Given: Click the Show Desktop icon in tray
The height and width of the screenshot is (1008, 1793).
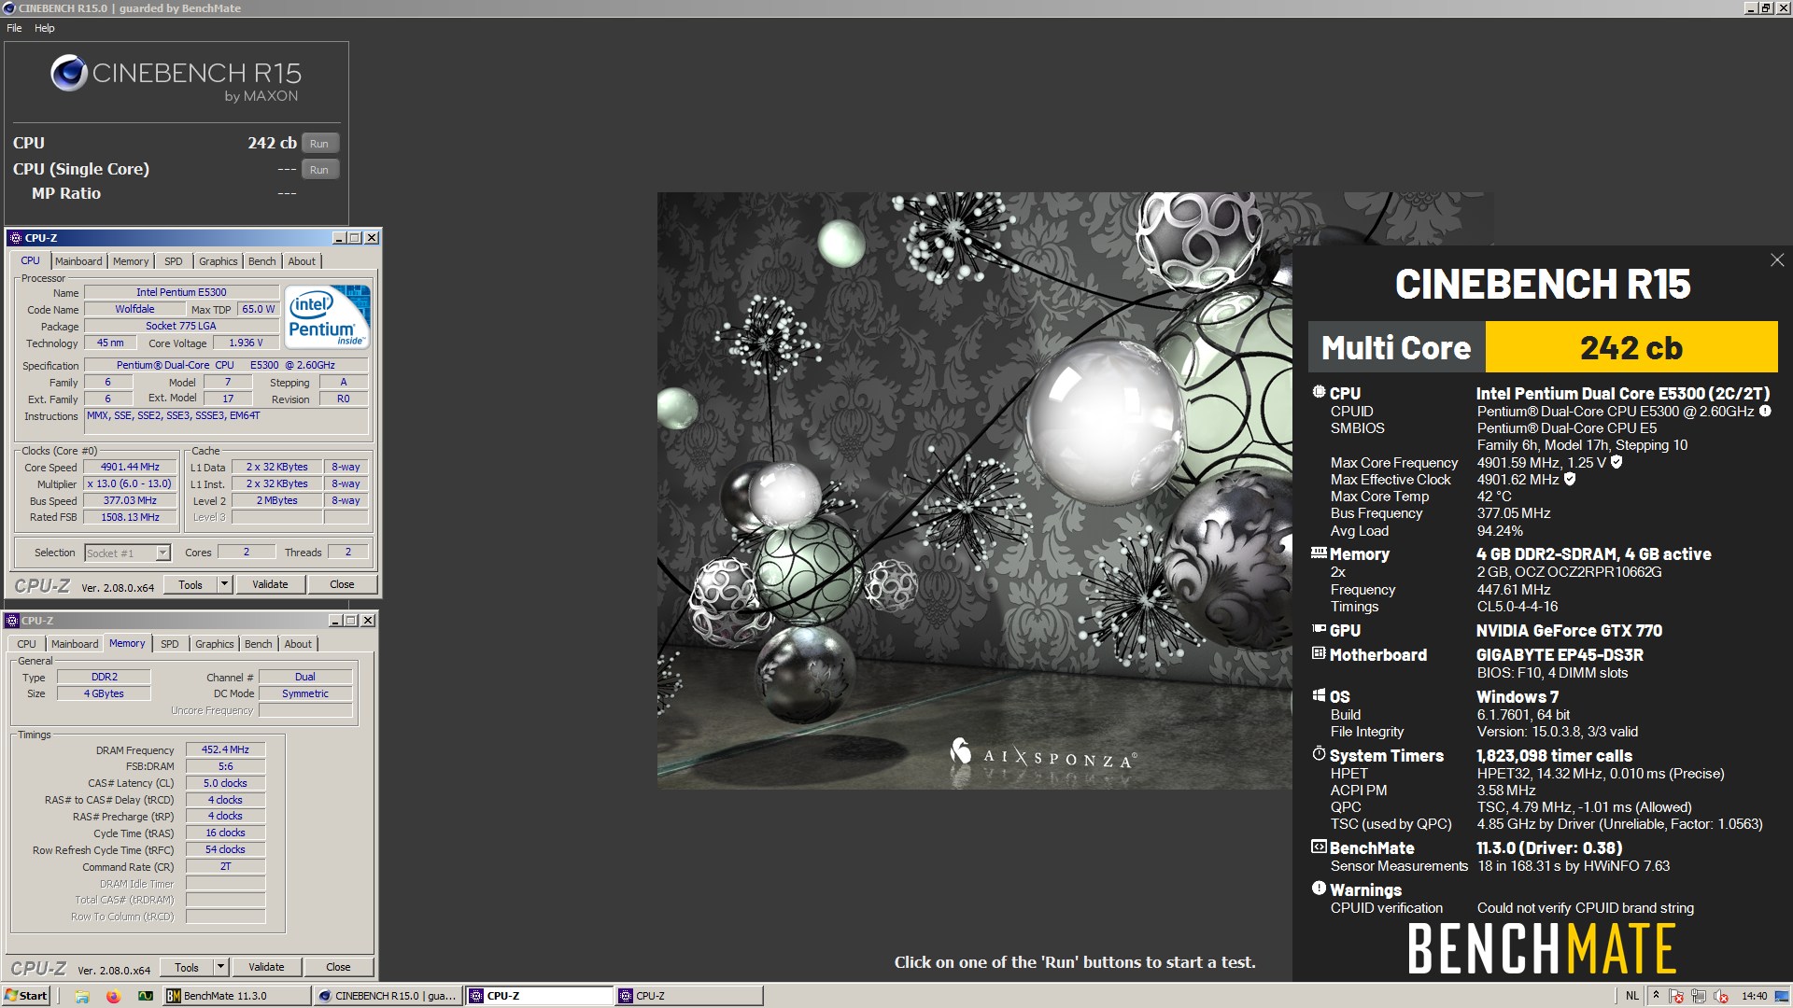Looking at the screenshot, I should click(x=1784, y=996).
